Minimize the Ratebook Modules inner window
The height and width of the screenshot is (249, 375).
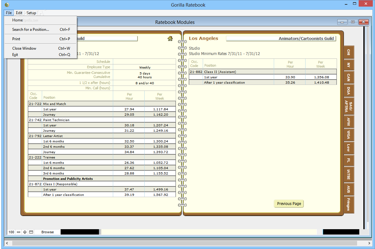[342, 22]
